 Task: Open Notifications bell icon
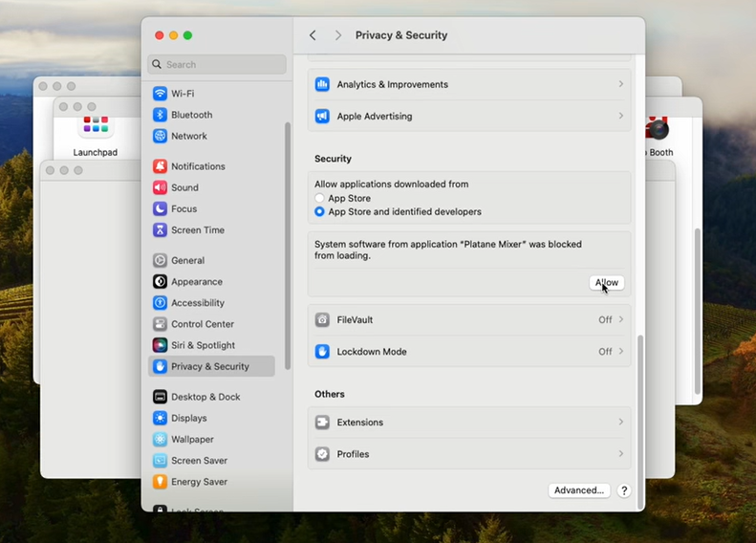pos(160,166)
